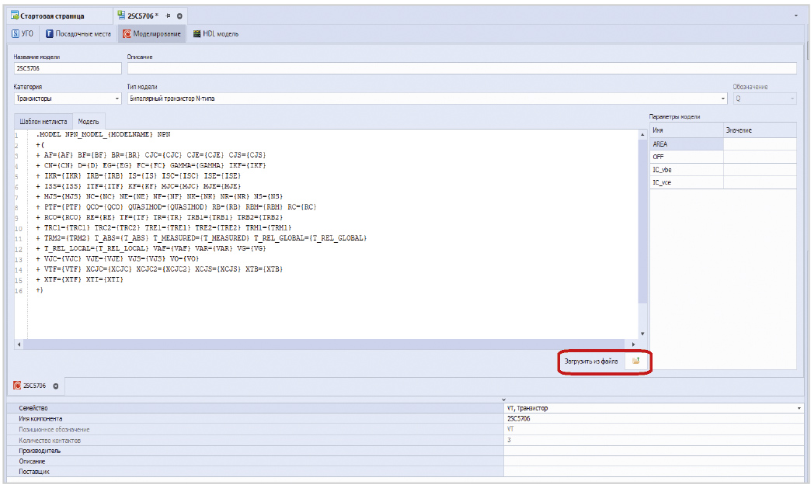
Task: Click the Название модели input field
Action: point(68,68)
